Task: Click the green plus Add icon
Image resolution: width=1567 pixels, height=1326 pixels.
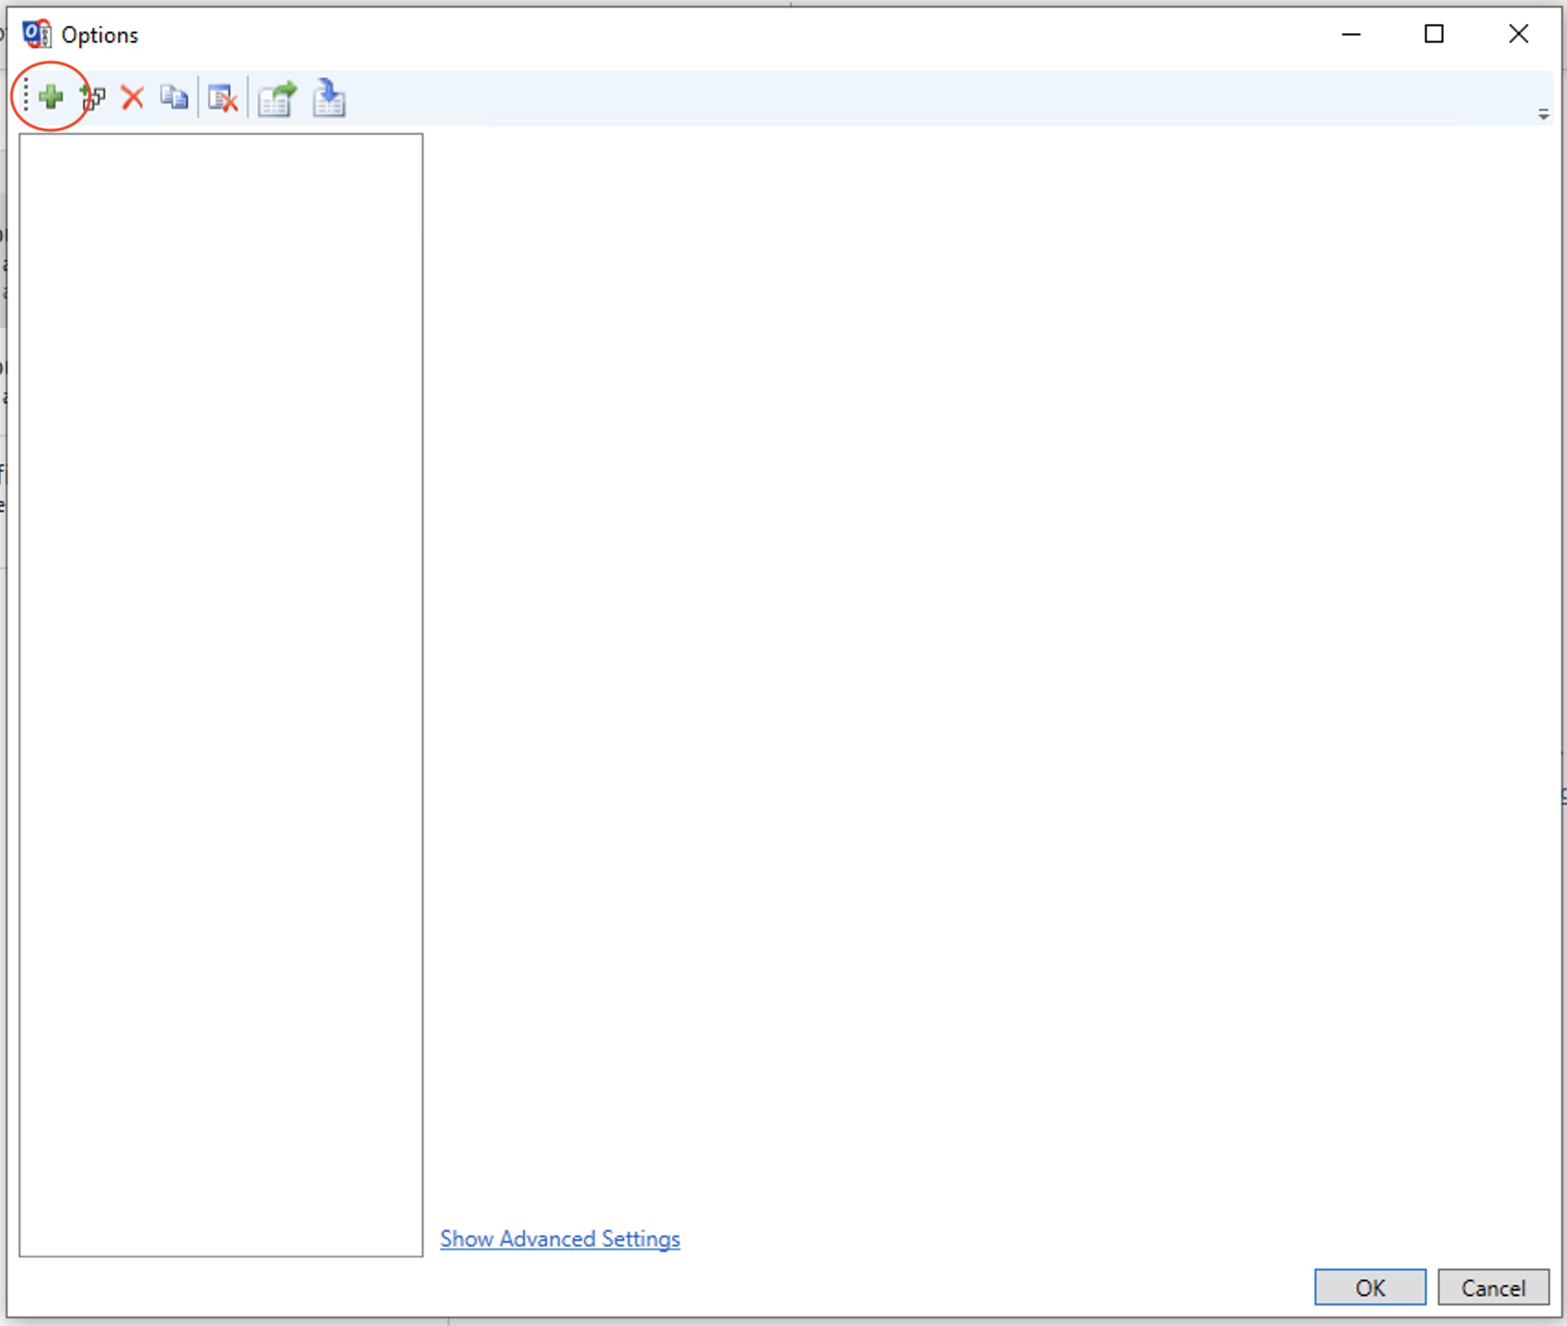Action: [x=51, y=97]
